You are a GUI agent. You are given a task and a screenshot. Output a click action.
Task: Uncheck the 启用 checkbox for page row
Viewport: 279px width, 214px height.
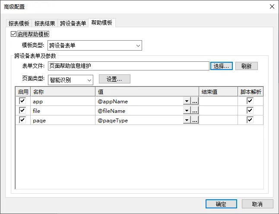(22, 120)
